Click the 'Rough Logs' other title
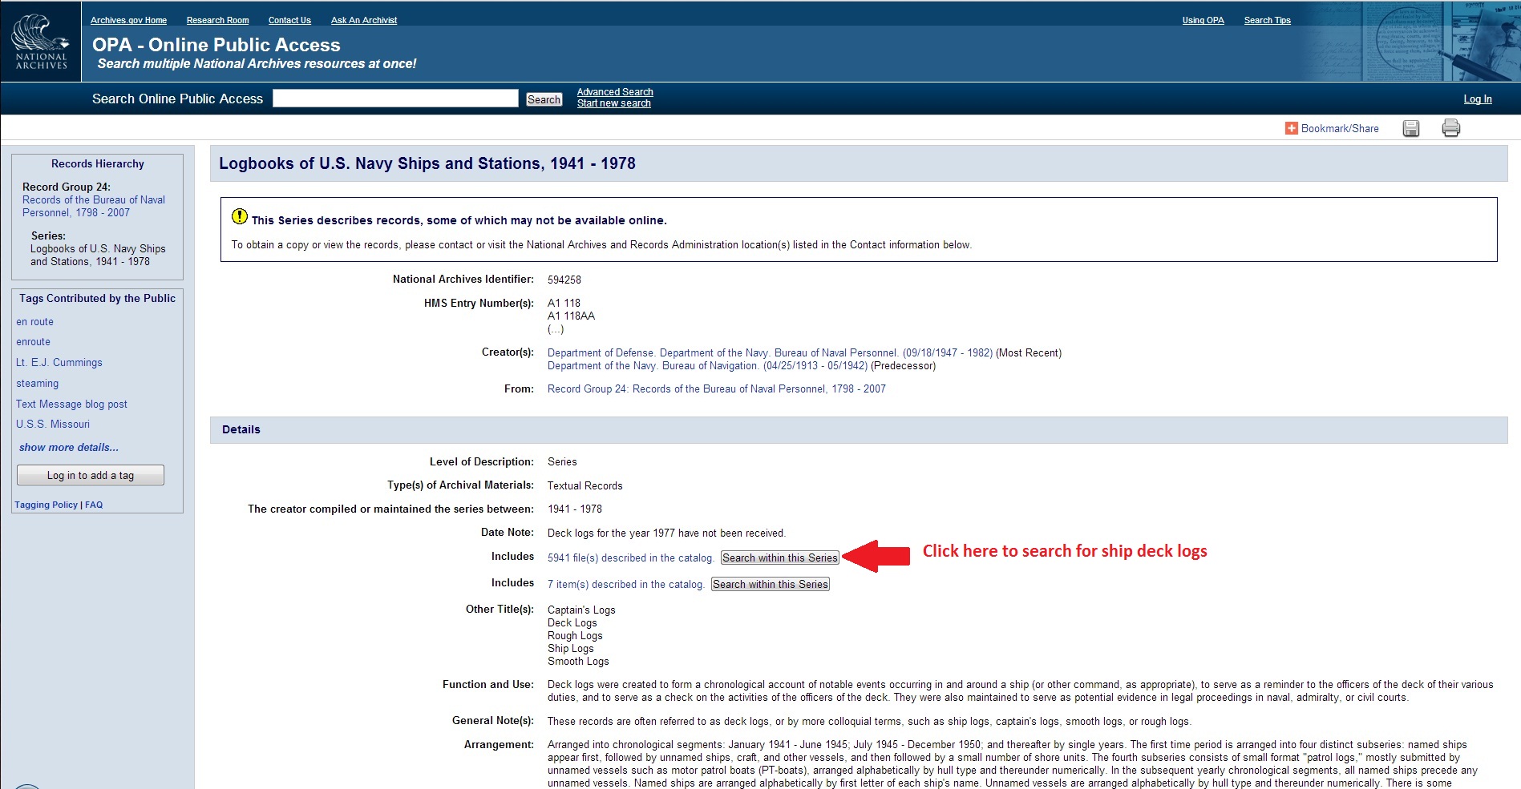This screenshot has width=1521, height=789. [x=575, y=636]
